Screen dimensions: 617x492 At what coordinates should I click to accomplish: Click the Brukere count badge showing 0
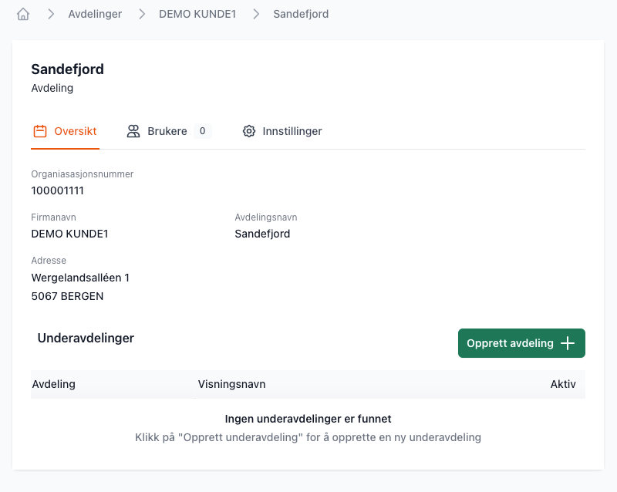coord(202,131)
